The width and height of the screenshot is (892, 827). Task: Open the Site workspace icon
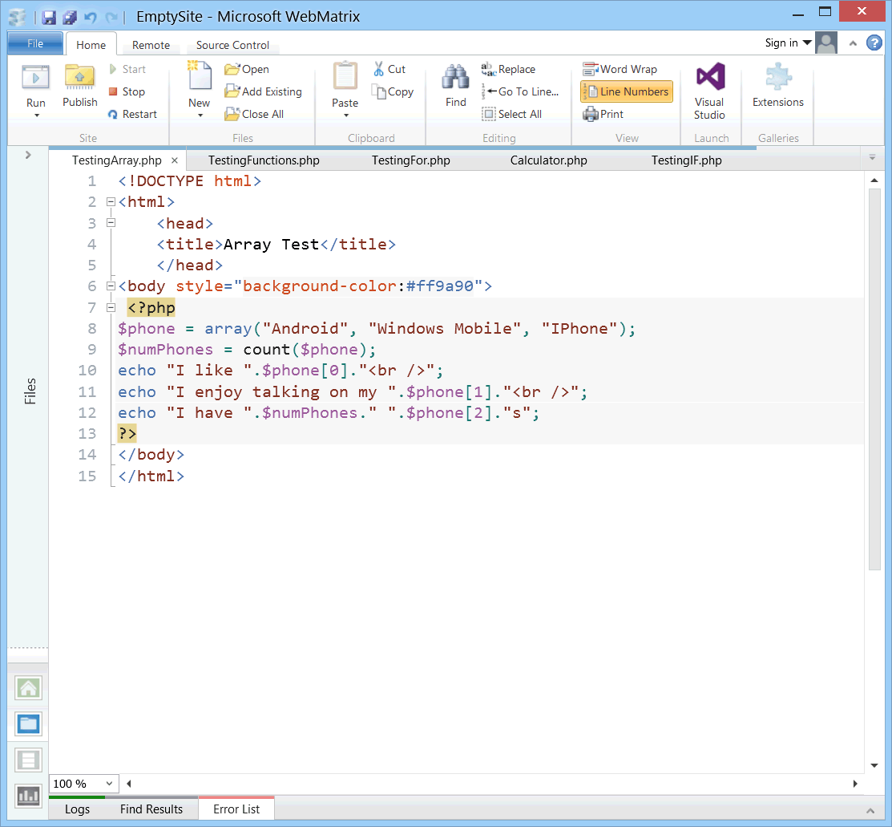28,688
